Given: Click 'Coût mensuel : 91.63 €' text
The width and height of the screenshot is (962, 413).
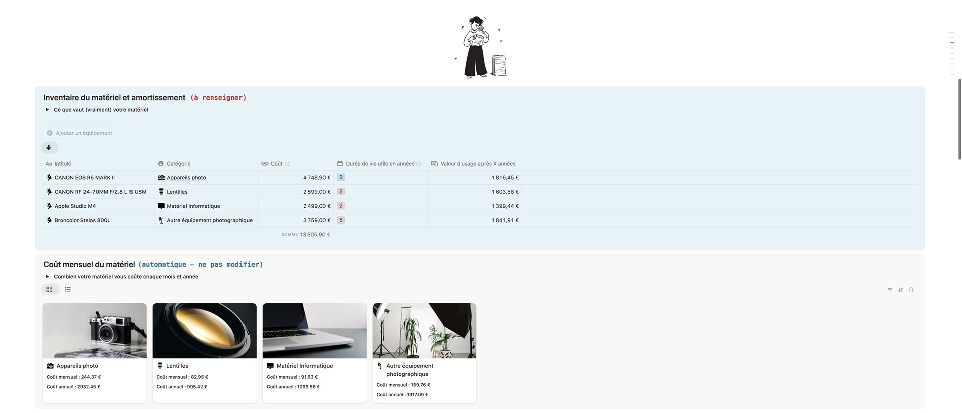Looking at the screenshot, I should pos(292,377).
